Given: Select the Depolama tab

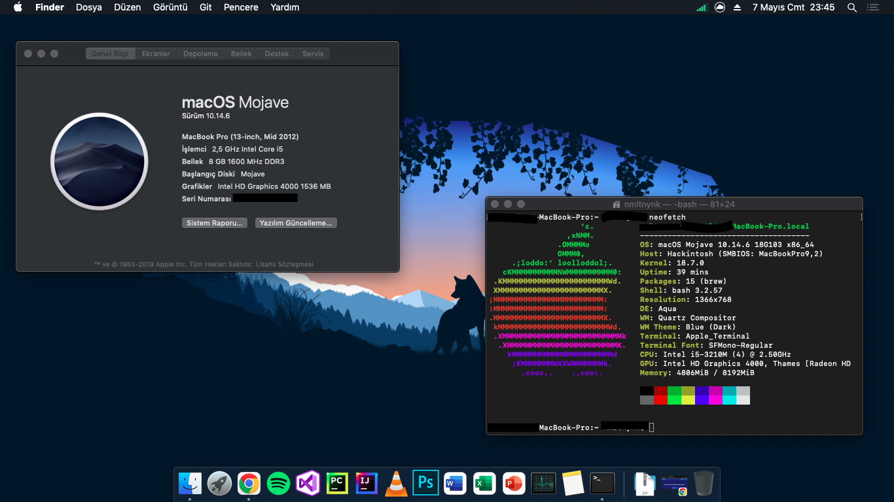Looking at the screenshot, I should coord(200,54).
